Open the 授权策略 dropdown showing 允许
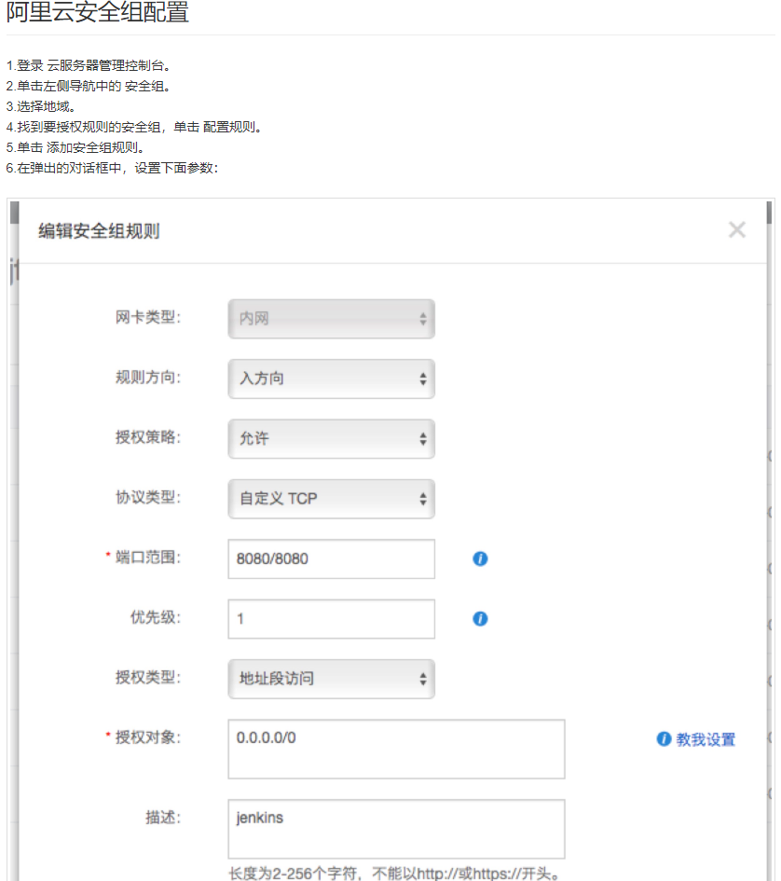 331,439
